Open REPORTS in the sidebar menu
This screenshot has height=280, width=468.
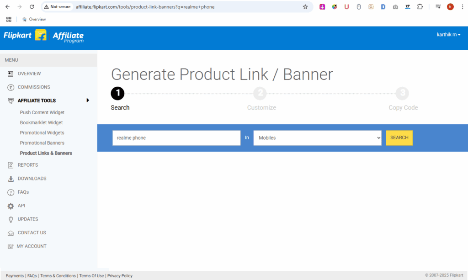click(28, 165)
